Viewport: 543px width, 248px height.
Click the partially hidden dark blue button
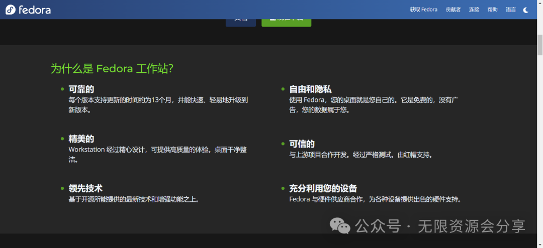pos(241,23)
